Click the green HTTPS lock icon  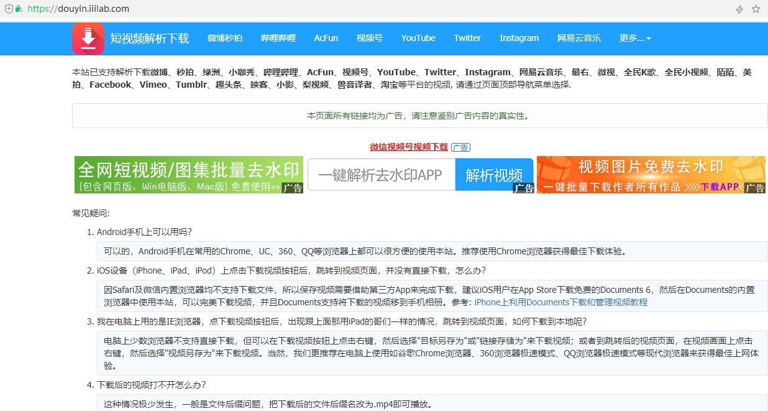click(x=20, y=9)
